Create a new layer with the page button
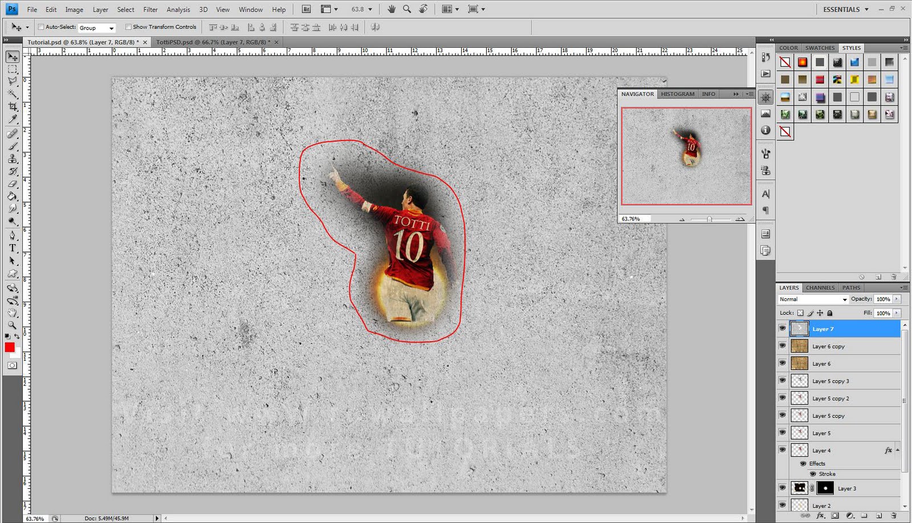The image size is (912, 523). coord(879,516)
